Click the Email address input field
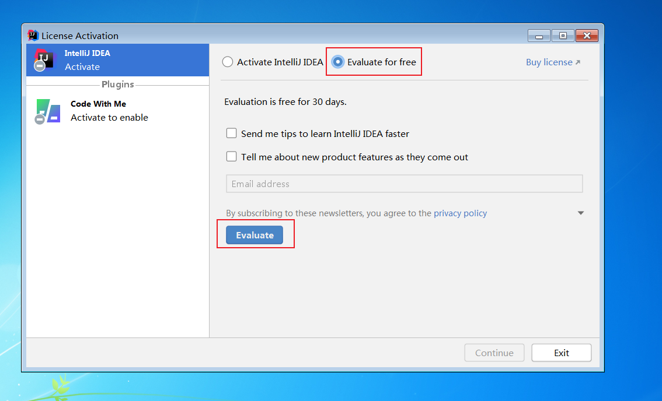This screenshot has width=662, height=401. [405, 184]
